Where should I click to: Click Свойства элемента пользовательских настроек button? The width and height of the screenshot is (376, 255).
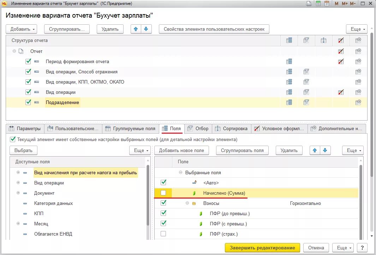214,29
